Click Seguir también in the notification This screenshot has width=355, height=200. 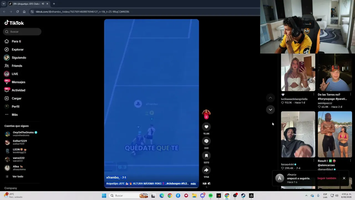point(327,178)
